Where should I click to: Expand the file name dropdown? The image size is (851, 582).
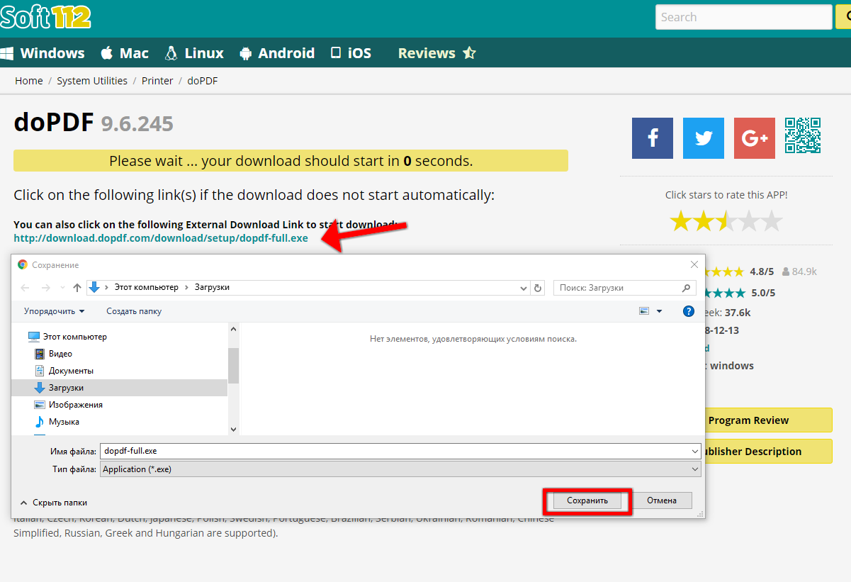click(694, 451)
